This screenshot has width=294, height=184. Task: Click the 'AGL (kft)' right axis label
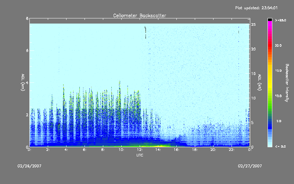click(x=259, y=82)
